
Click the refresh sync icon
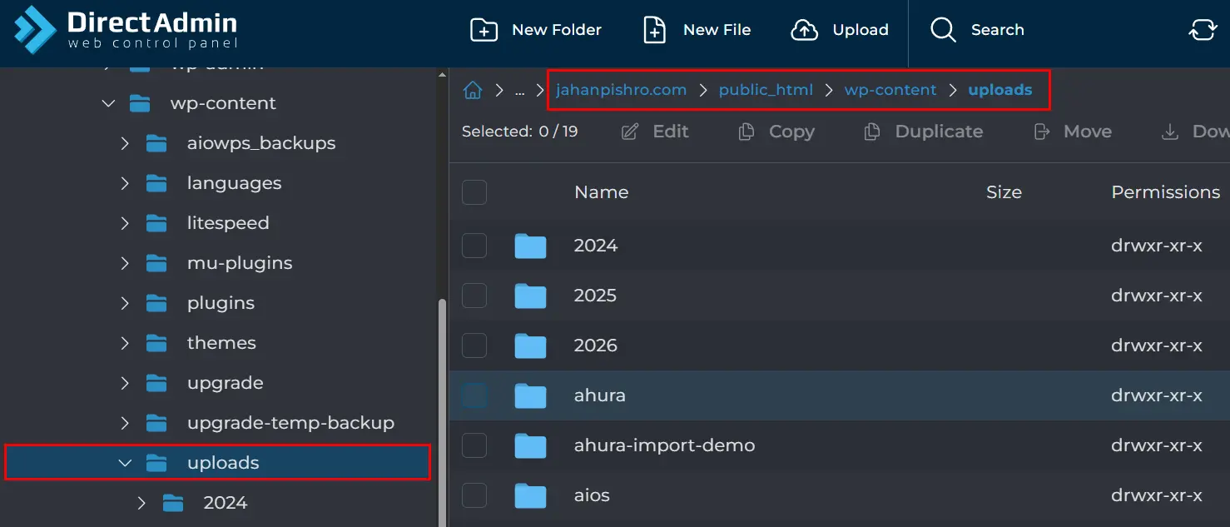[x=1203, y=30]
